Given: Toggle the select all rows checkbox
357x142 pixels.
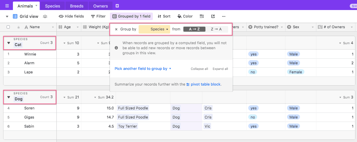Looking at the screenshot, I should [8, 27].
